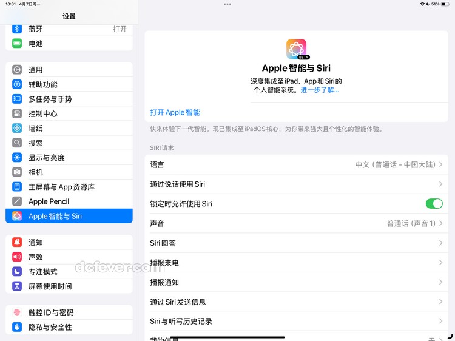Viewport: 455px width, 341px height.
Task: Expand Siri 回答 chevron
Action: 440,243
